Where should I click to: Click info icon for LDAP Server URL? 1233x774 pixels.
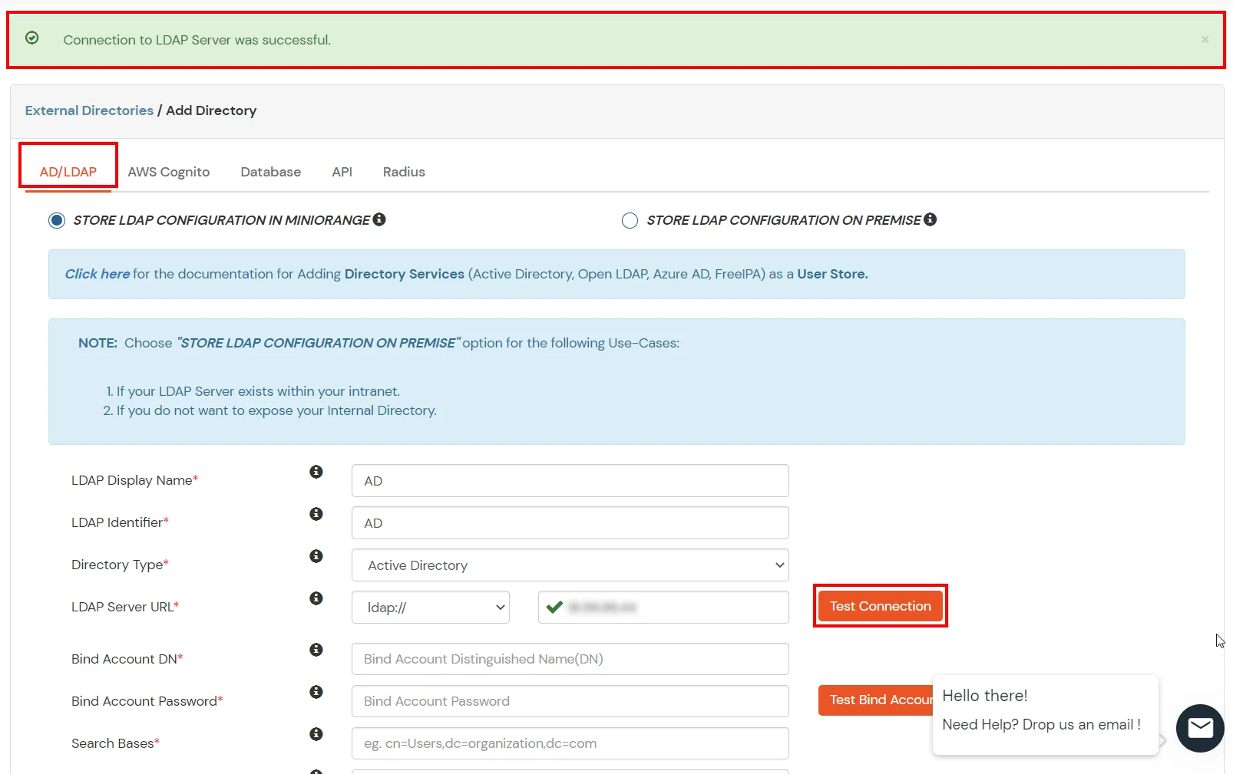coord(316,598)
